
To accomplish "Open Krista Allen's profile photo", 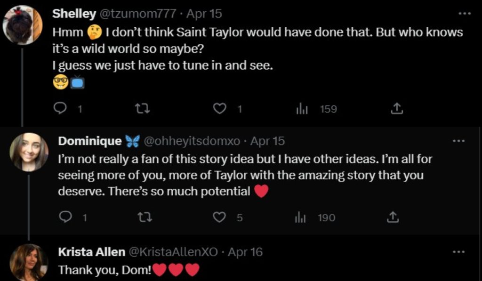I will point(29,261).
